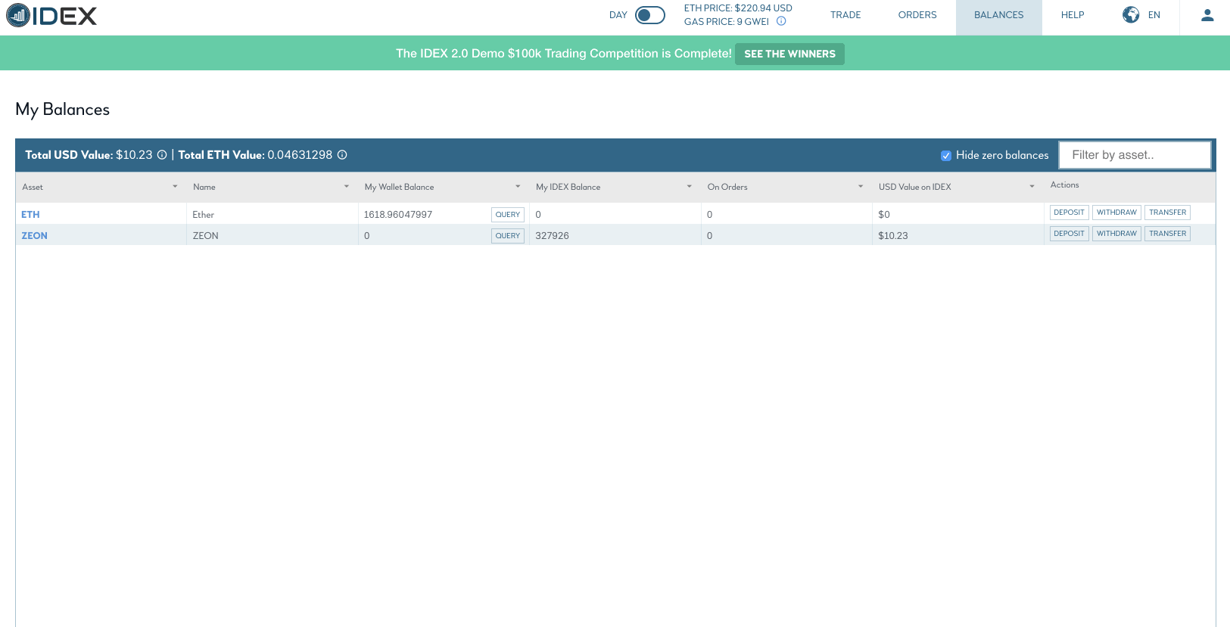The width and height of the screenshot is (1230, 627).
Task: Open My Wallet Balance column dropdown
Action: pos(518,187)
